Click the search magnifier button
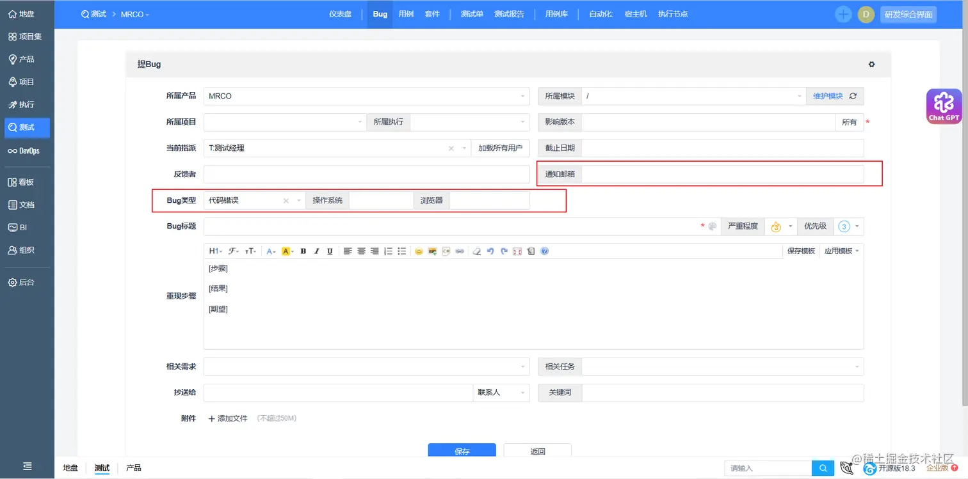 tap(823, 469)
